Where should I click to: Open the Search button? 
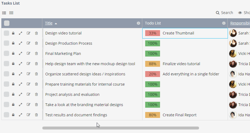[x=224, y=13]
